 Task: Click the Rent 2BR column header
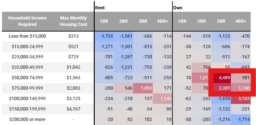point(123,21)
